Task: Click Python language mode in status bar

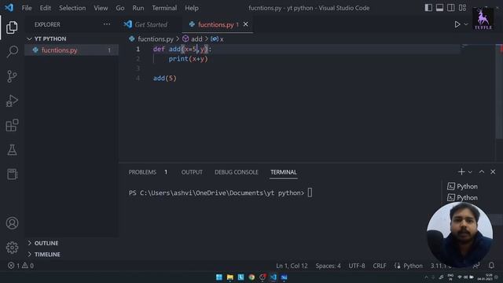Action: (x=413, y=266)
